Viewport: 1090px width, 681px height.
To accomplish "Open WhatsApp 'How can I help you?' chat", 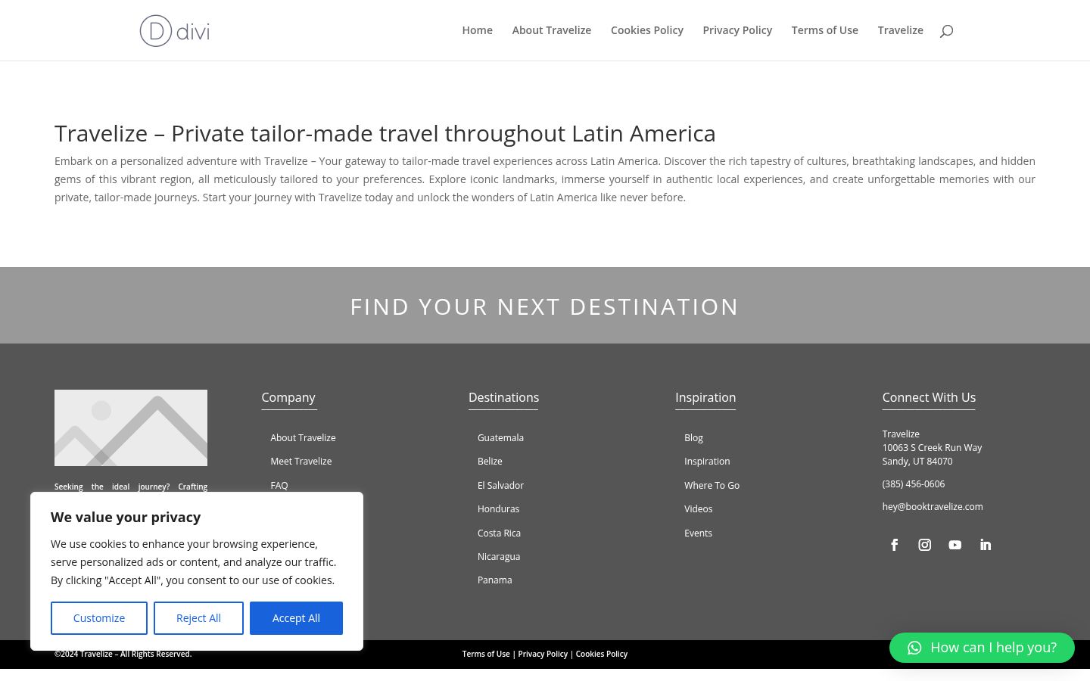I will point(982,648).
